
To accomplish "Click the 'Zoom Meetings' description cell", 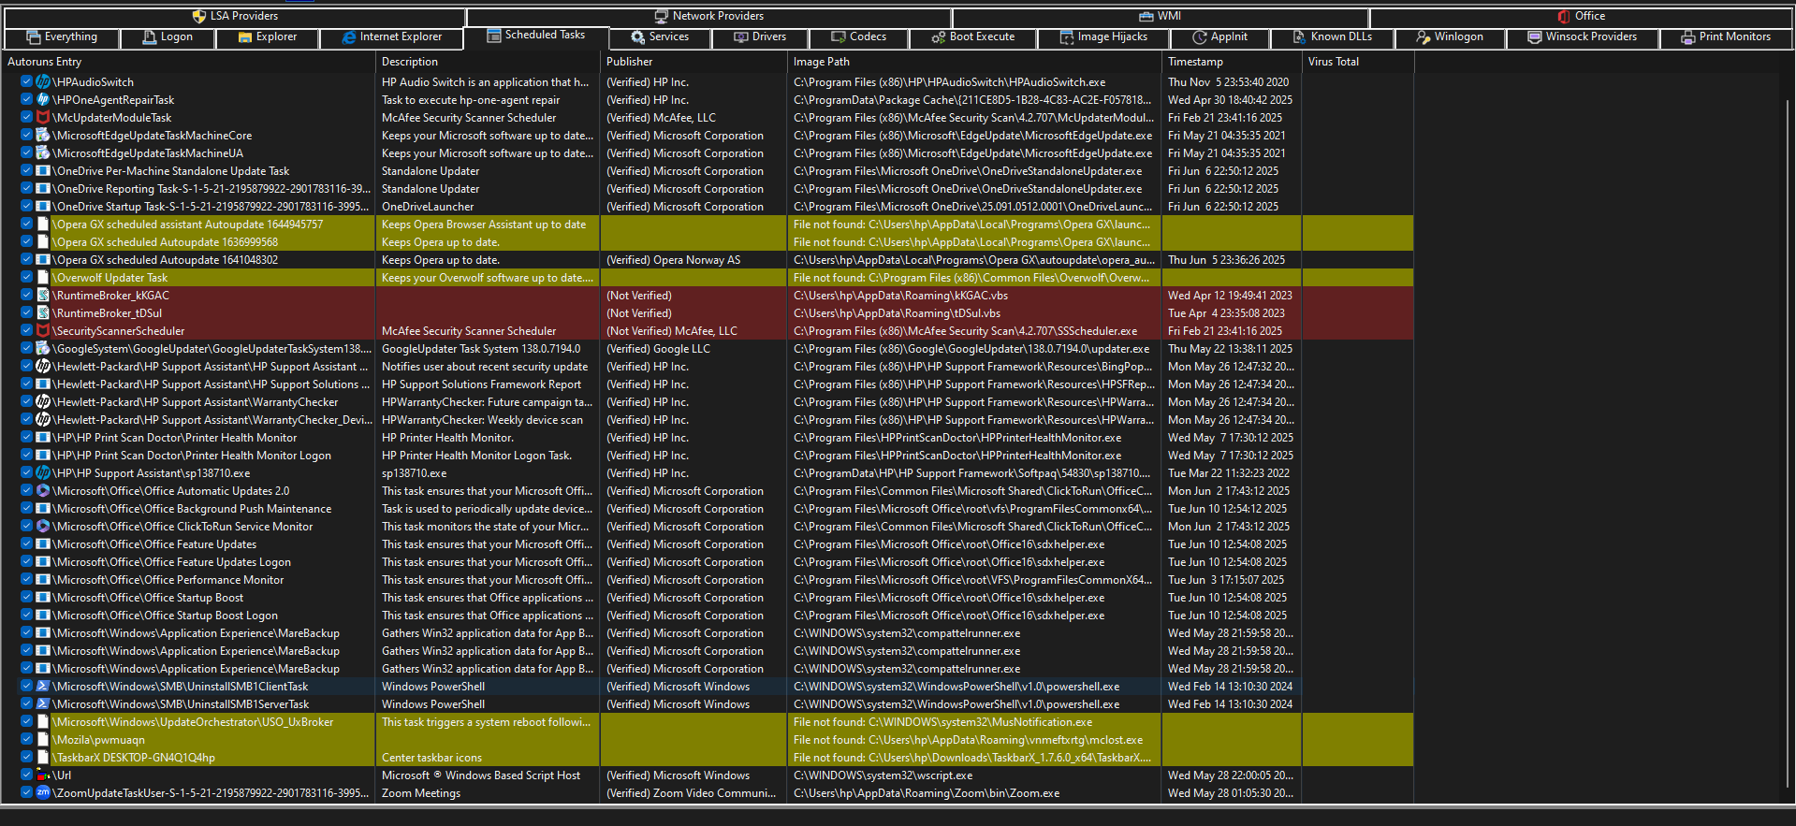I will [x=487, y=793].
